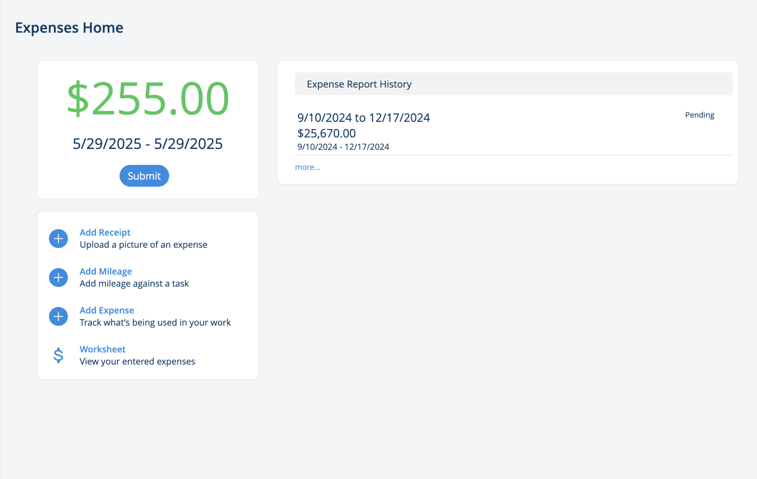Show more expense report history

pos(308,167)
